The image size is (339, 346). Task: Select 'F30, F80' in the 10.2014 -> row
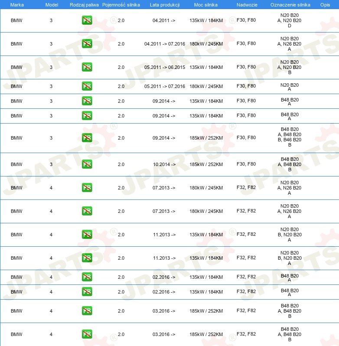pos(246,164)
